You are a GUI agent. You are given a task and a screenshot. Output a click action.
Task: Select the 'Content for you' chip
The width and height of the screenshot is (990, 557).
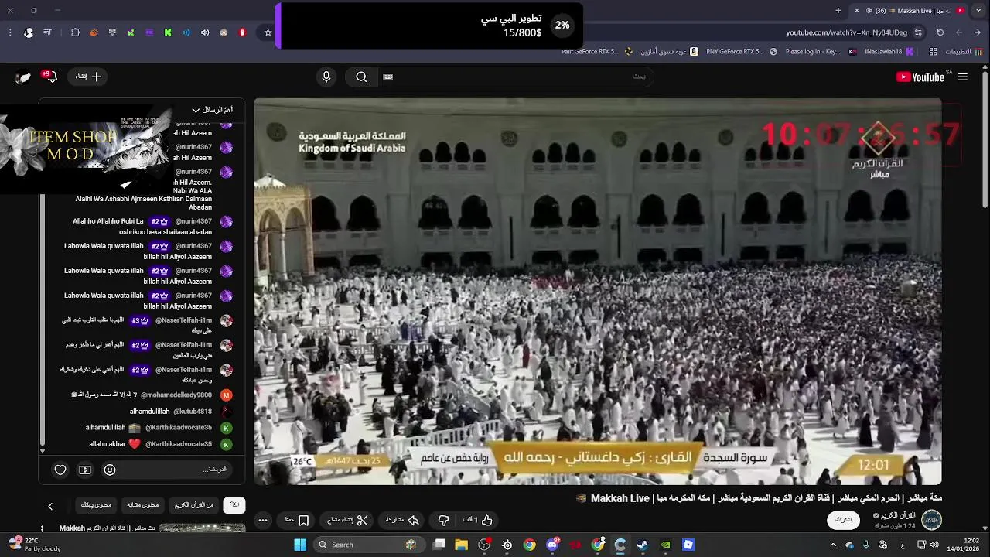point(96,505)
